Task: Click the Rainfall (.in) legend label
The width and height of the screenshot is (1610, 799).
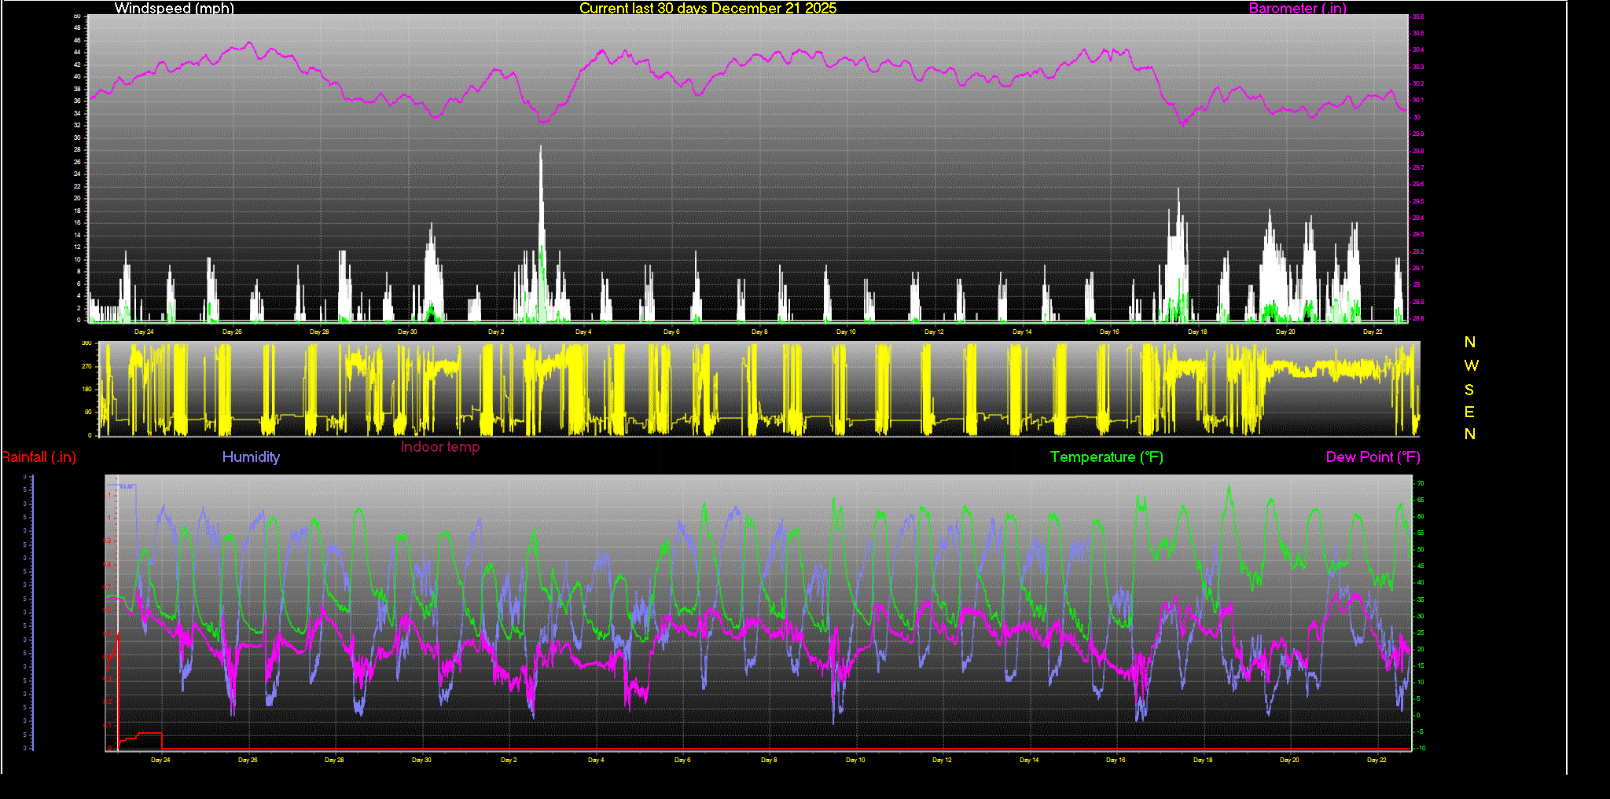Action: tap(39, 457)
